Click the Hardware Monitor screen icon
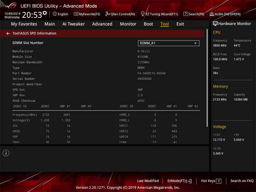Viewport: 256px width, 192px height. 215,24
